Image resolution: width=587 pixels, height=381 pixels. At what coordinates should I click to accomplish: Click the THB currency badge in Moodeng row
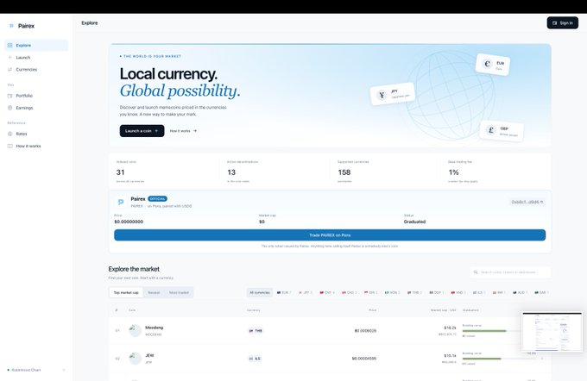[256, 331]
